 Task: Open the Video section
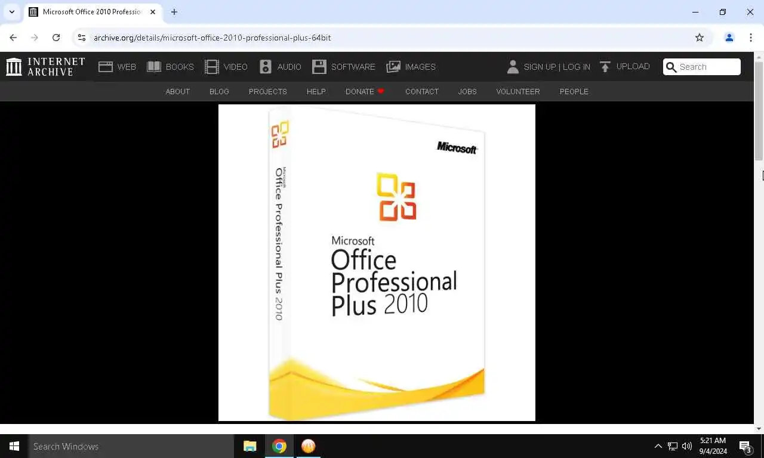pos(226,67)
